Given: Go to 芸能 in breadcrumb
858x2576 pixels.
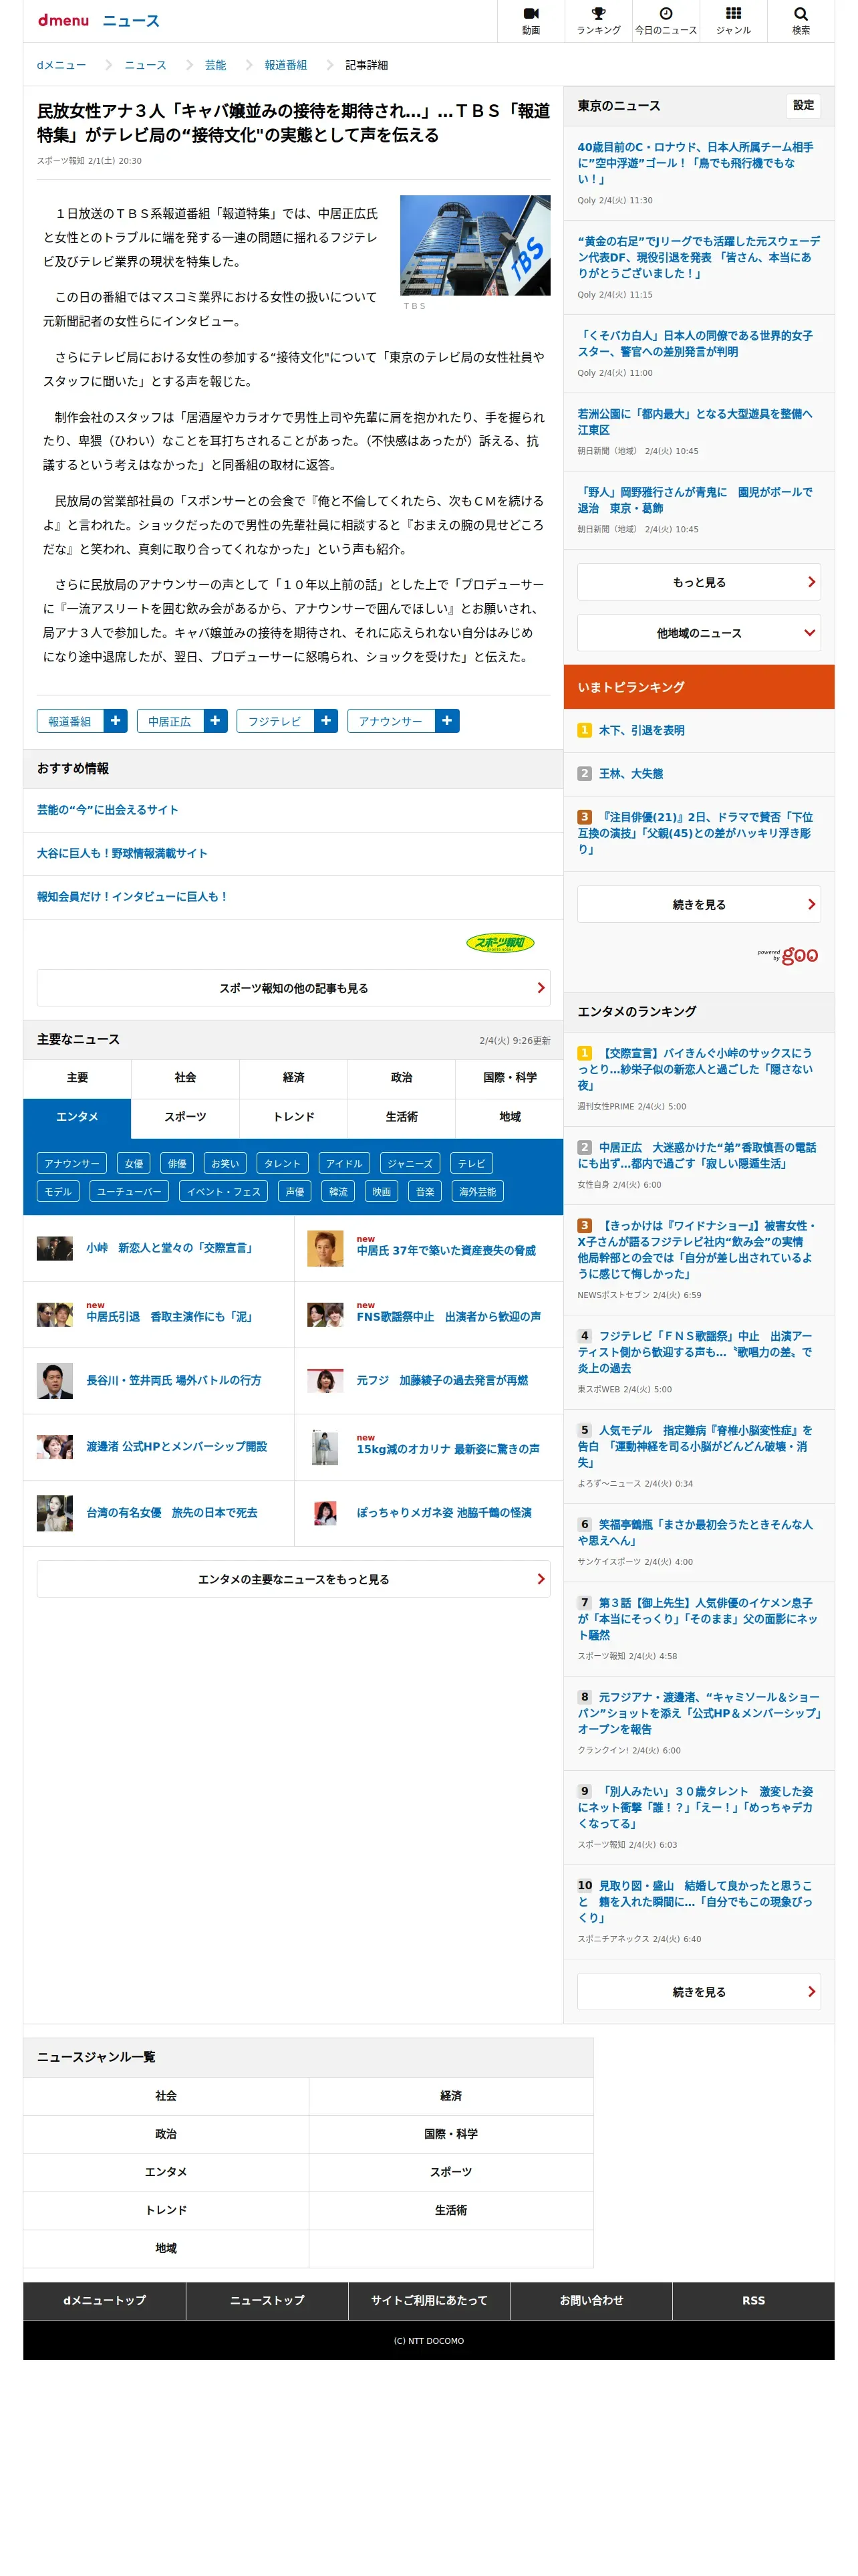Looking at the screenshot, I should (x=214, y=65).
